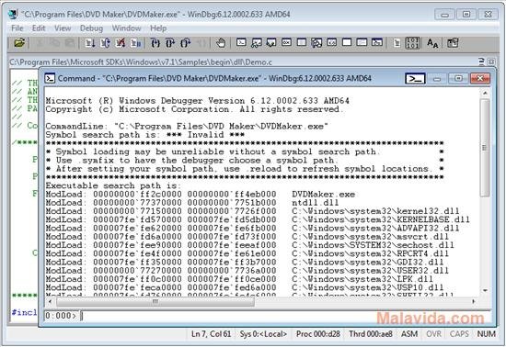Open Processes and Threads window icon
The image size is (506, 347).
362,42
